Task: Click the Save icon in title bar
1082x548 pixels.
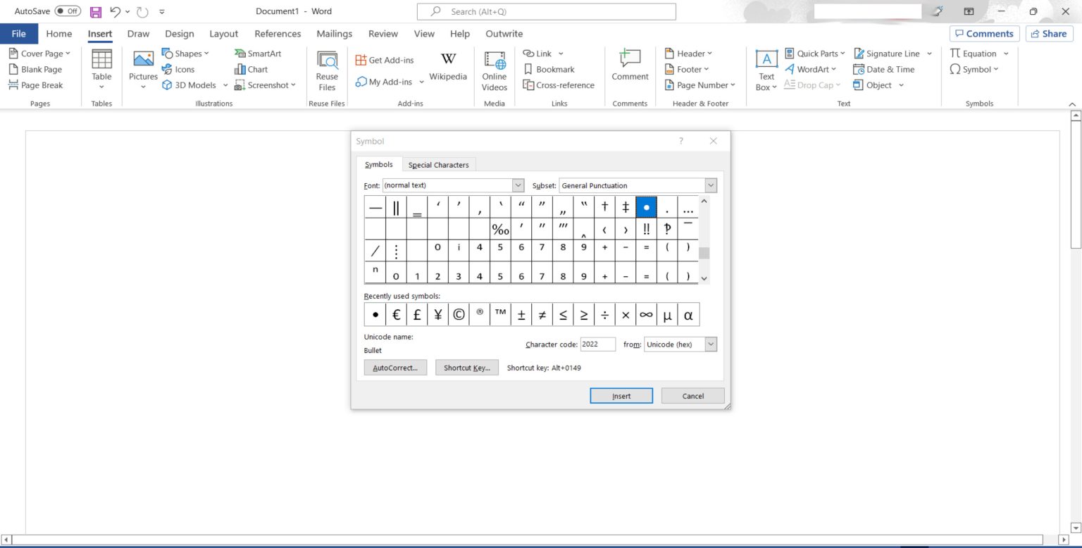Action: (x=96, y=12)
